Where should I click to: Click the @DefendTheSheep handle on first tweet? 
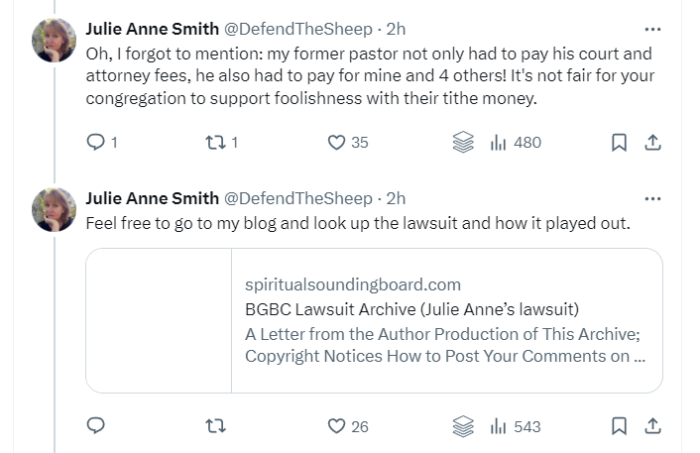click(x=298, y=30)
